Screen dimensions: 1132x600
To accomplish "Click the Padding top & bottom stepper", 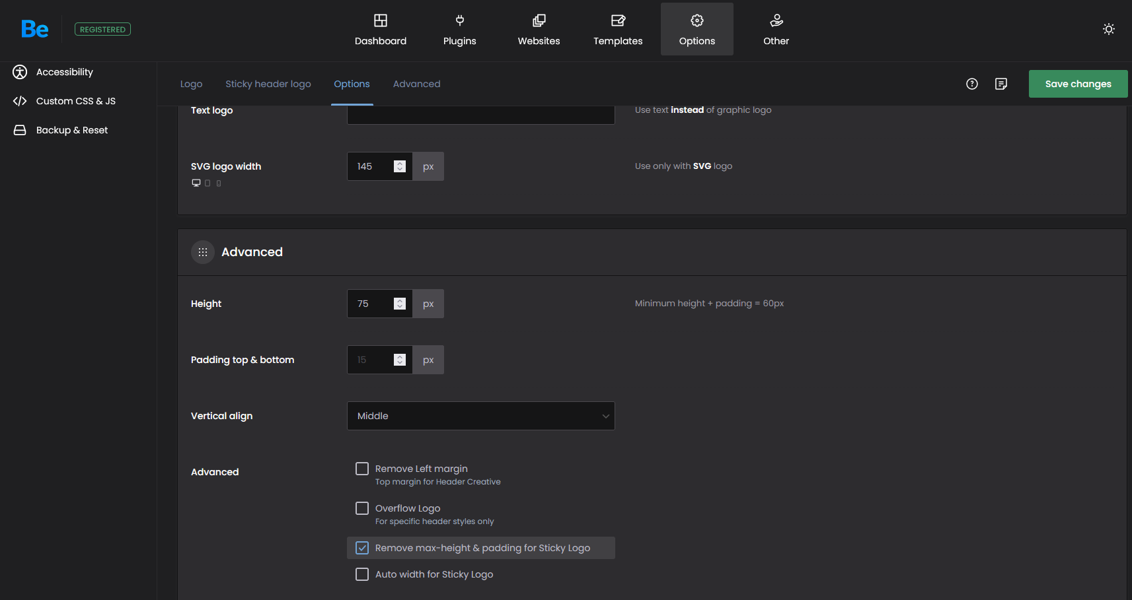I will click(400, 360).
